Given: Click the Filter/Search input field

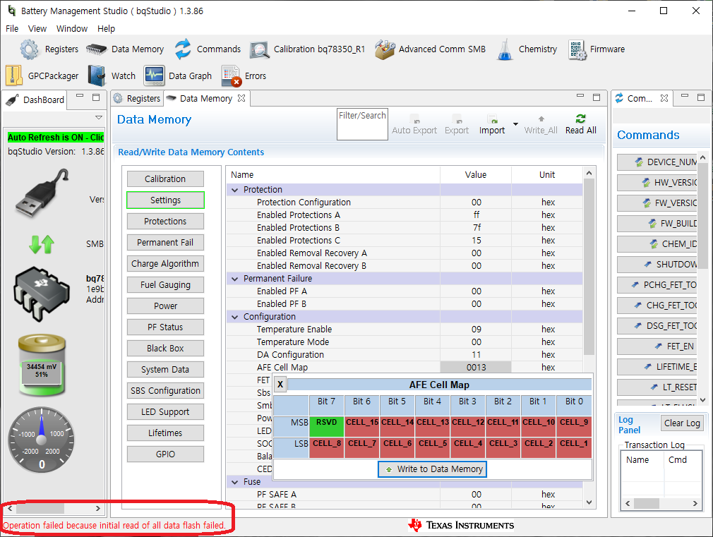Looking at the screenshot, I should point(362,124).
